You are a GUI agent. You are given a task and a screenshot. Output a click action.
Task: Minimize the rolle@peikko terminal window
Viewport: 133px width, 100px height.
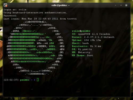click(x=116, y=5)
